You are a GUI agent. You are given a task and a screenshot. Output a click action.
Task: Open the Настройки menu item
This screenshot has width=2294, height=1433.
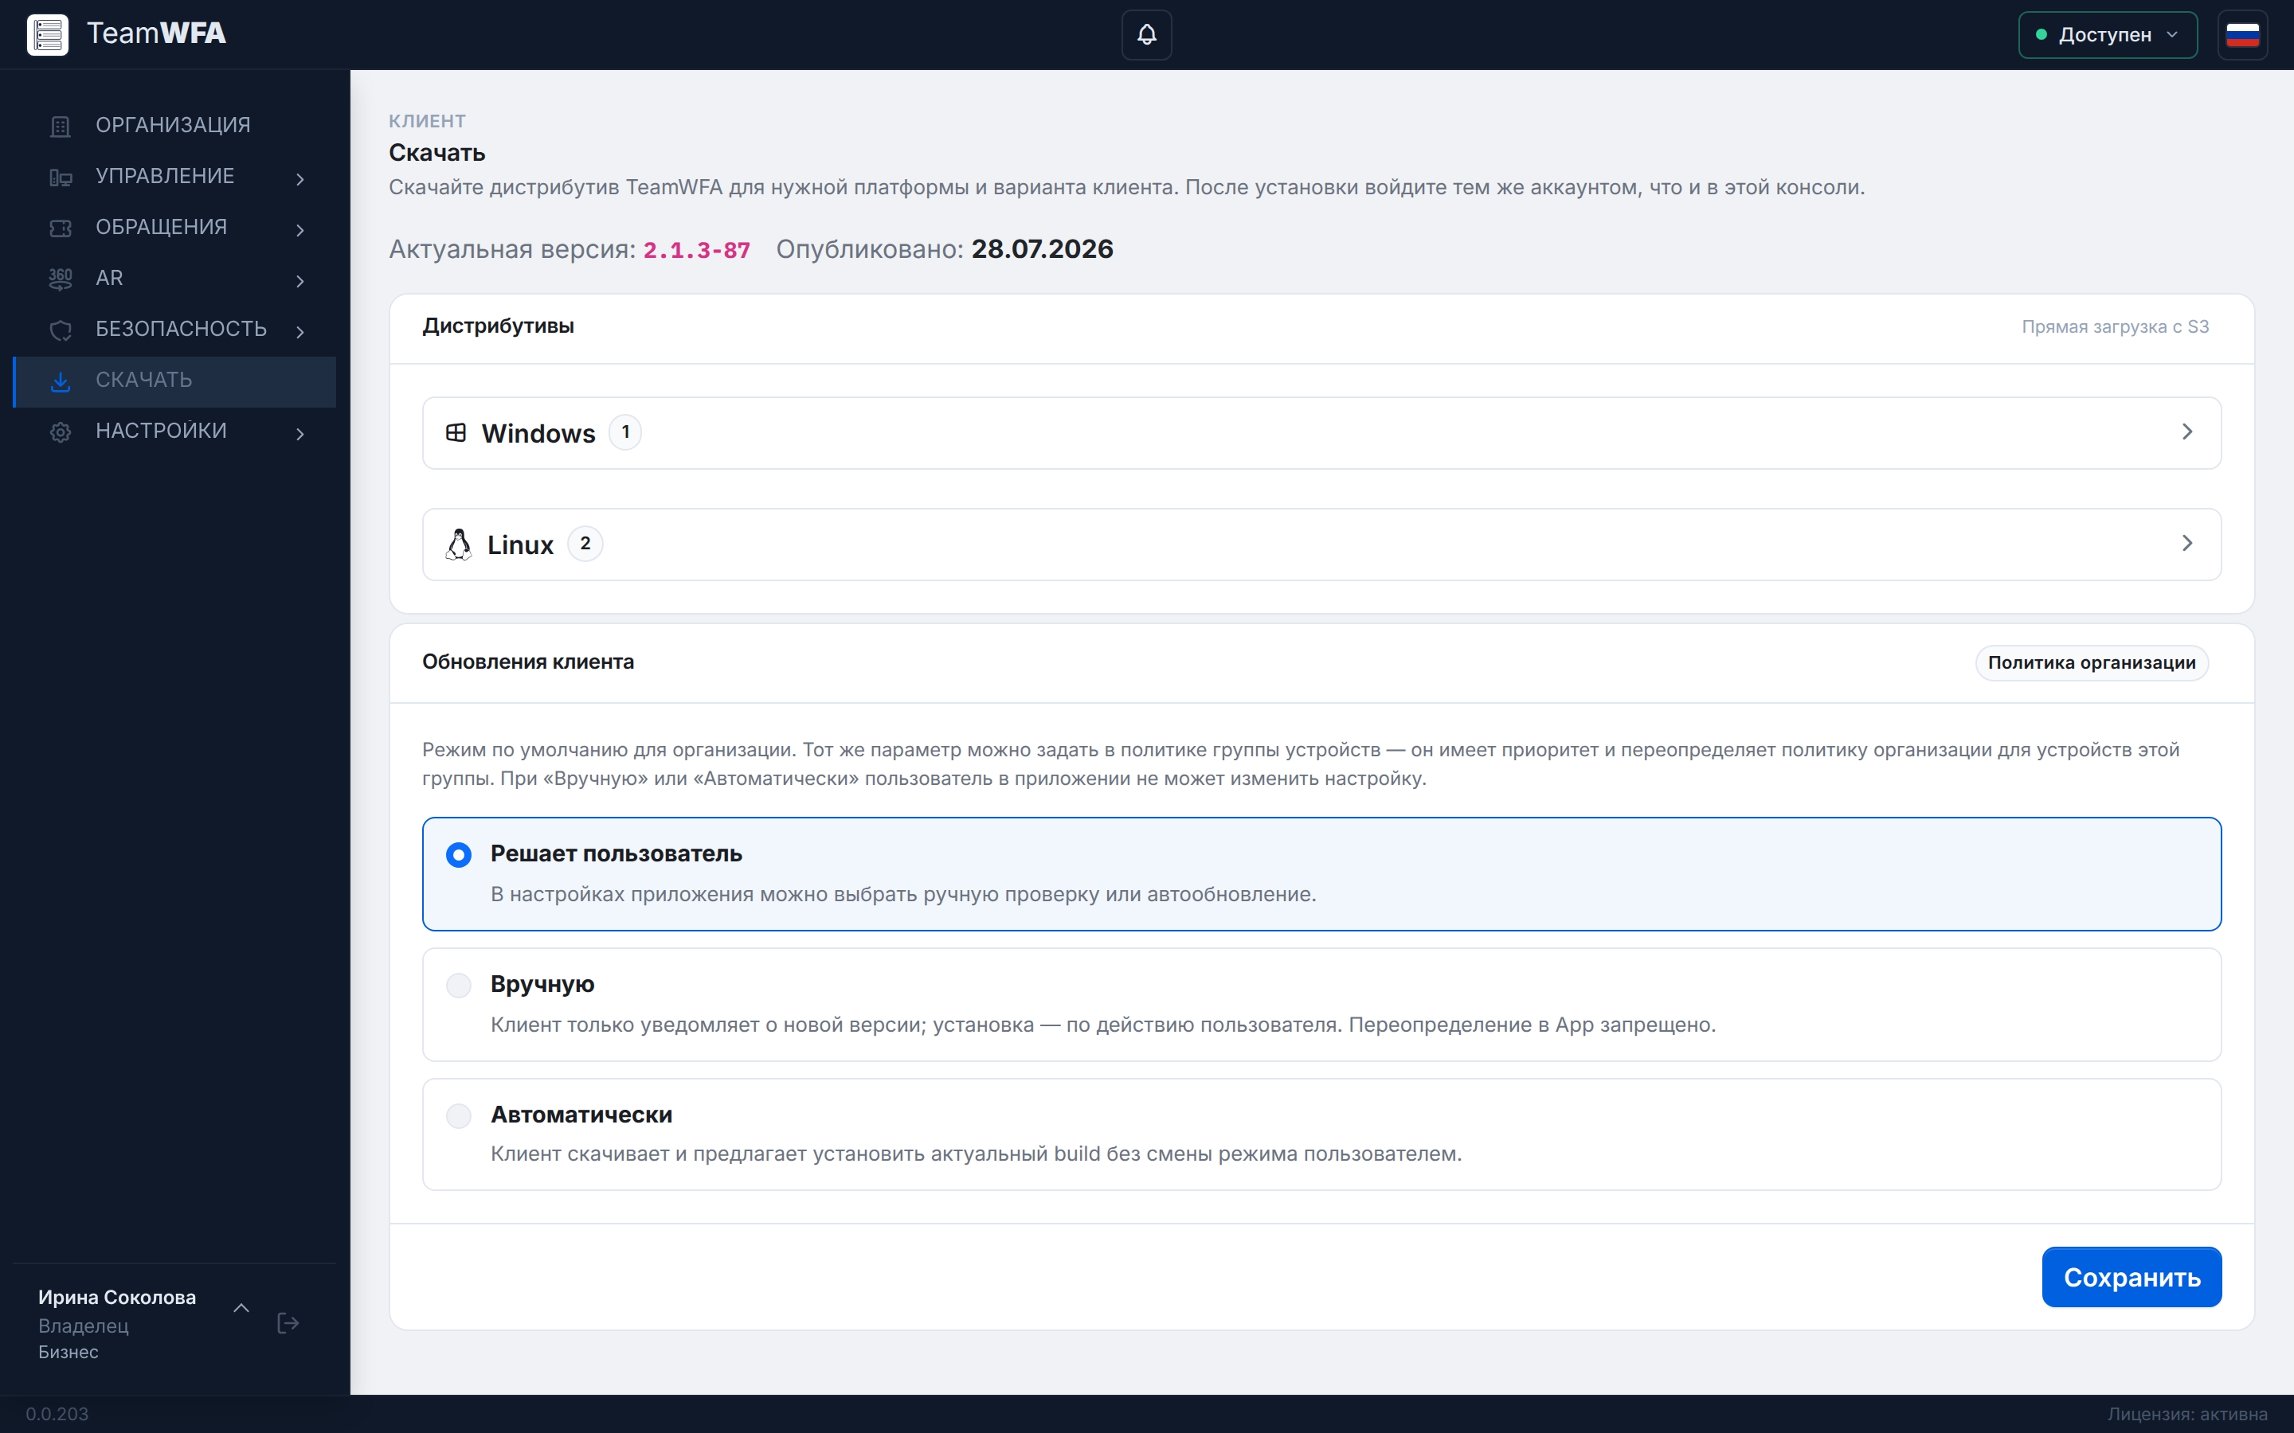[x=174, y=431]
